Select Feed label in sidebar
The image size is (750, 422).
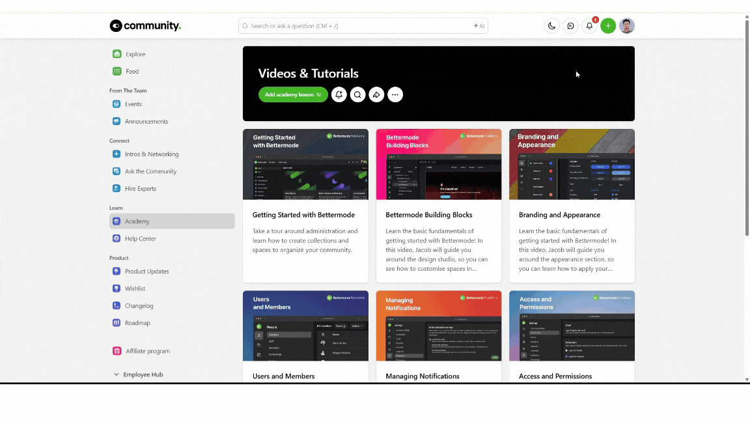point(132,71)
